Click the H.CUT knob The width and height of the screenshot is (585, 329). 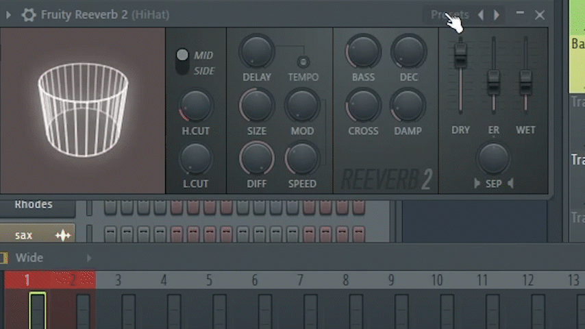pyautogui.click(x=195, y=106)
